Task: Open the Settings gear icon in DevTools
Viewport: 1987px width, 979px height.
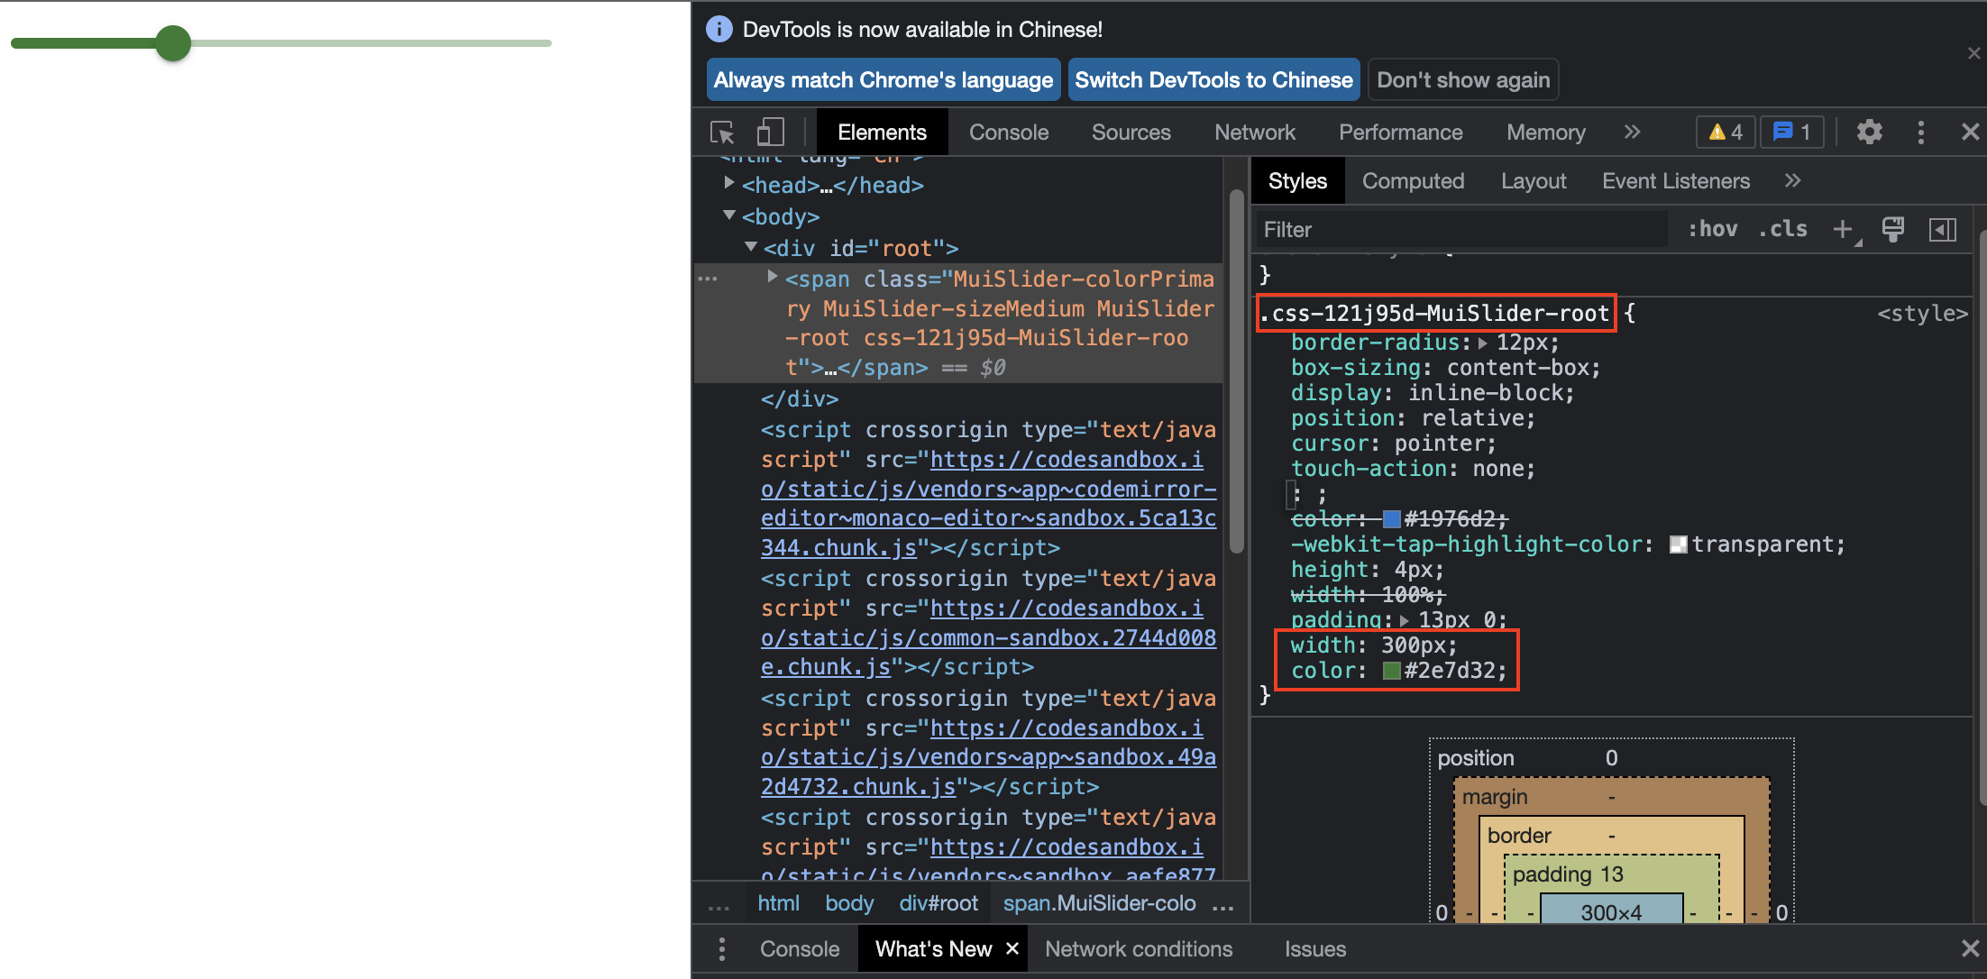Action: coord(1869,132)
